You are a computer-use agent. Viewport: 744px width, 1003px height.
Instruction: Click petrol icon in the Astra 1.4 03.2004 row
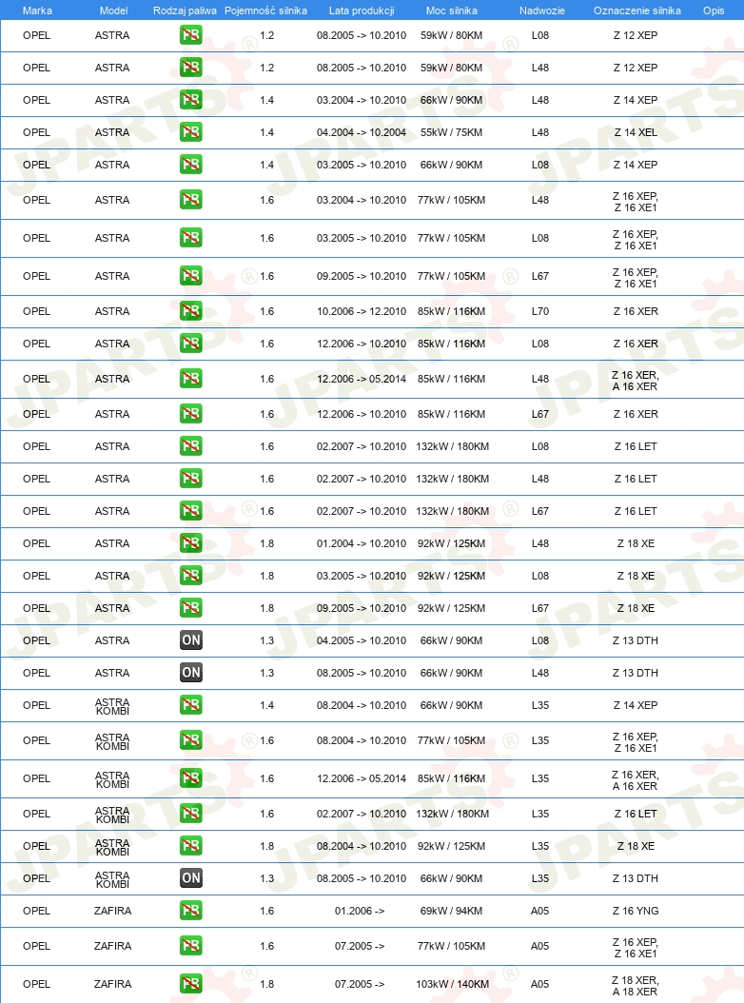pyautogui.click(x=190, y=100)
